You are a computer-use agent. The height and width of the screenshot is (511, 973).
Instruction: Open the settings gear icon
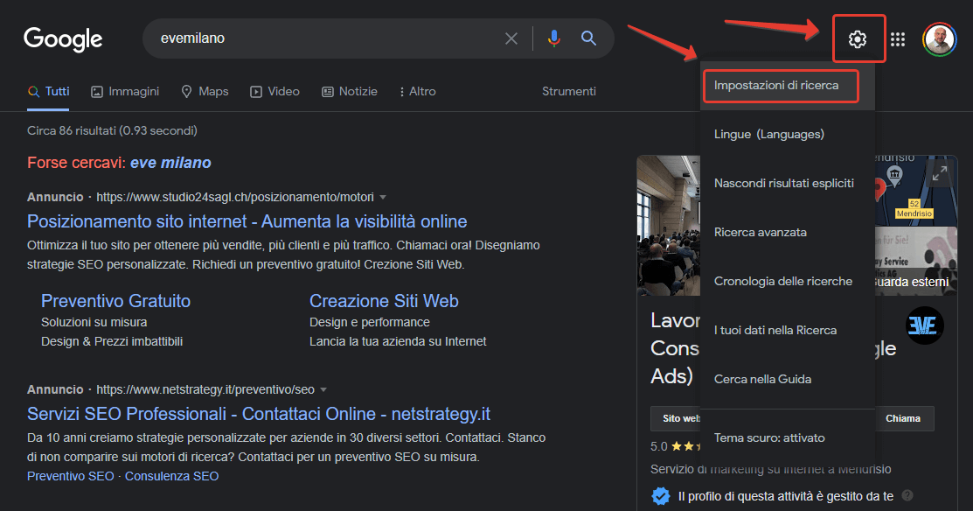pyautogui.click(x=857, y=39)
